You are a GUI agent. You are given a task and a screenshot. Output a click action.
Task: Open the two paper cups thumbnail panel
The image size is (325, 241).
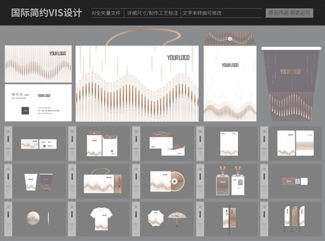(35, 181)
